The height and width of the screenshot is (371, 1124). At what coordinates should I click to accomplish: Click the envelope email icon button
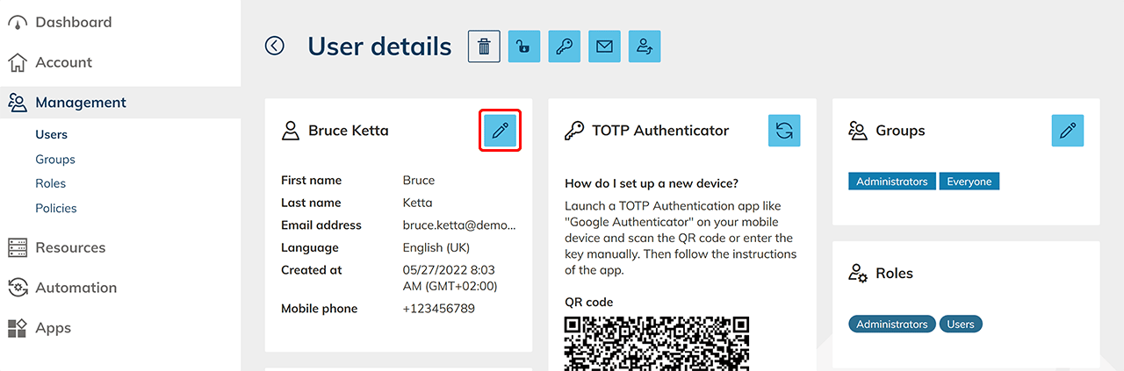pos(604,46)
